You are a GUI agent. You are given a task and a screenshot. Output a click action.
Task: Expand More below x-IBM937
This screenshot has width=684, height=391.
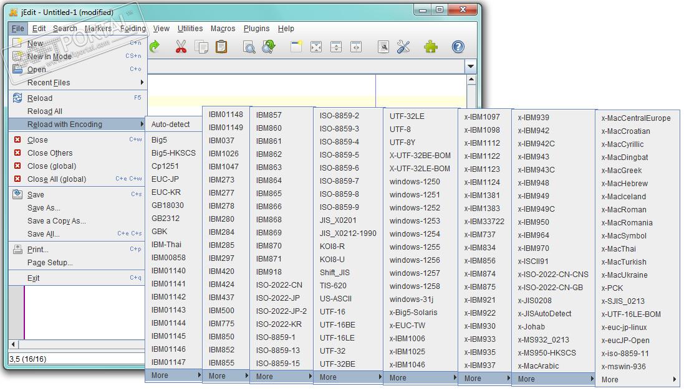pos(484,379)
